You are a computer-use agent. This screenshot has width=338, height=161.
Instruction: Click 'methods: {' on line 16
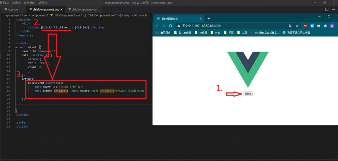coord(30,79)
